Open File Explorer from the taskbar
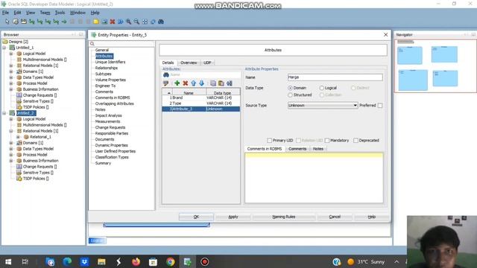Screen dimensions: 477x268 (101, 261)
